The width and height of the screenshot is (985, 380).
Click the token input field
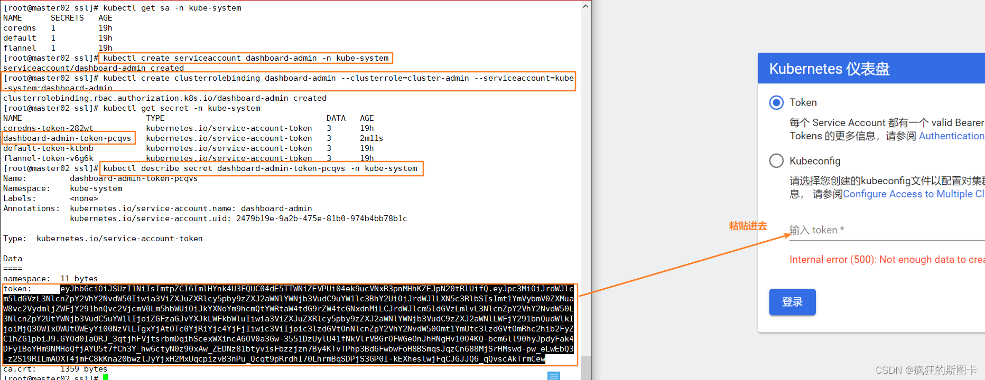(887, 230)
